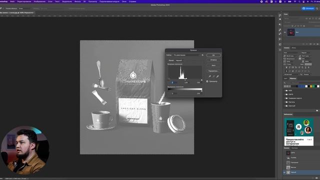Click the text color swatch in Character panel
This screenshot has width=320, height=180.
click(308, 64)
